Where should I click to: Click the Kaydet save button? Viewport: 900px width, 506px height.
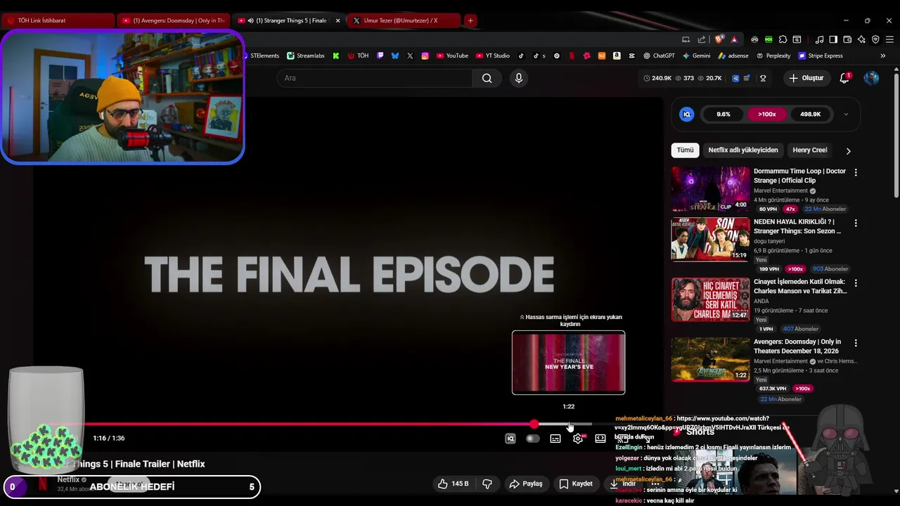point(576,484)
